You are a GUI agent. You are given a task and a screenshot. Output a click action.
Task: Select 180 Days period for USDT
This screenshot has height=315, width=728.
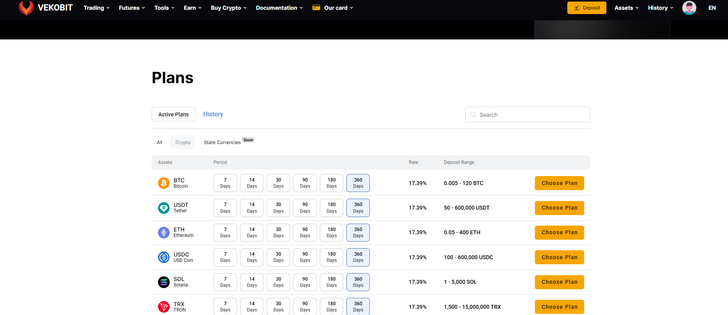pyautogui.click(x=332, y=208)
